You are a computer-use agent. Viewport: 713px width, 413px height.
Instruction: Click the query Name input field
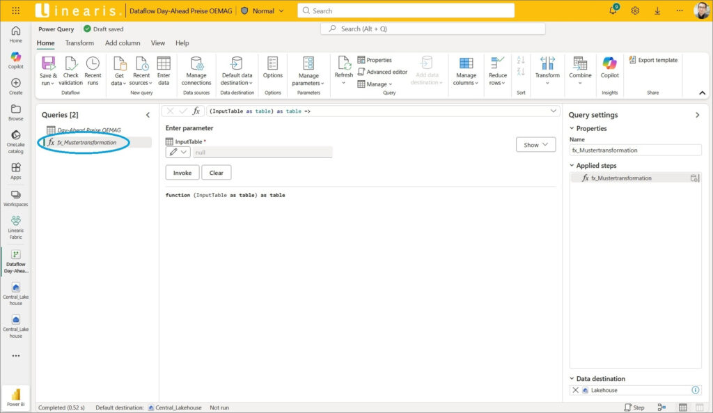pos(635,150)
